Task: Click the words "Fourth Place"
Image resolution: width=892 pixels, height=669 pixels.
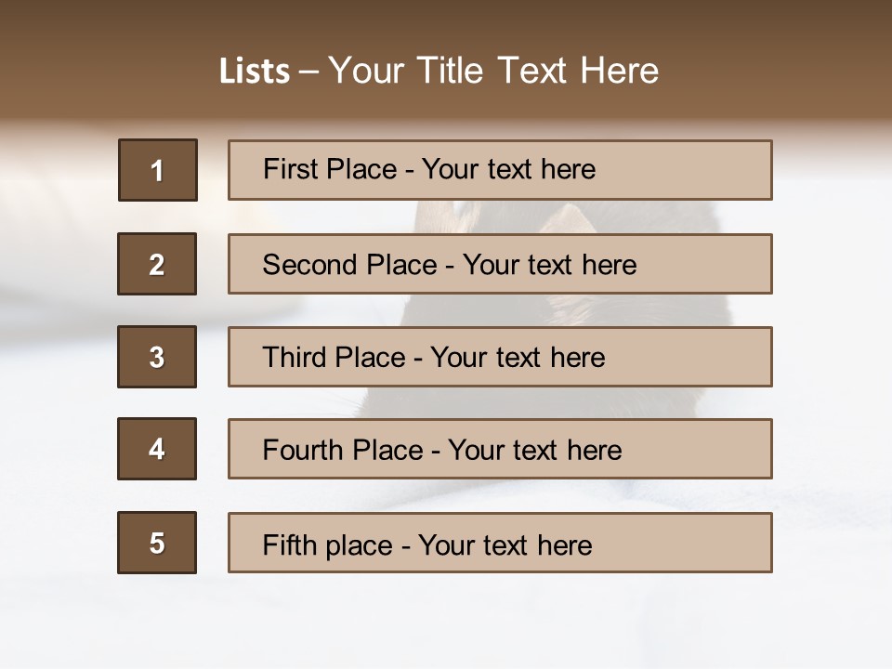Action: click(x=341, y=451)
